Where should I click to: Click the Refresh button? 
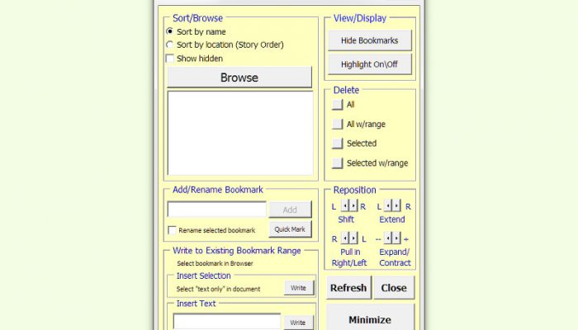(x=348, y=288)
